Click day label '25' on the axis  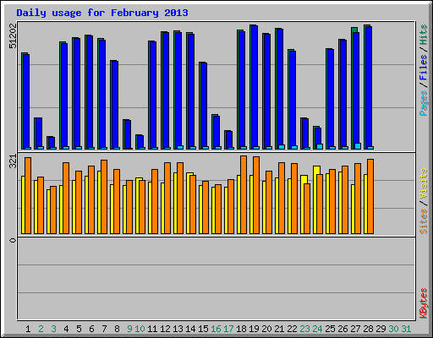(330, 329)
